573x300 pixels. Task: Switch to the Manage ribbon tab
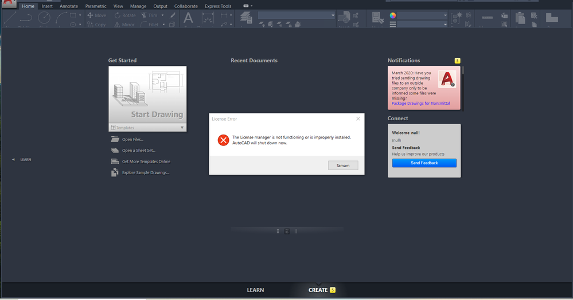(x=138, y=6)
